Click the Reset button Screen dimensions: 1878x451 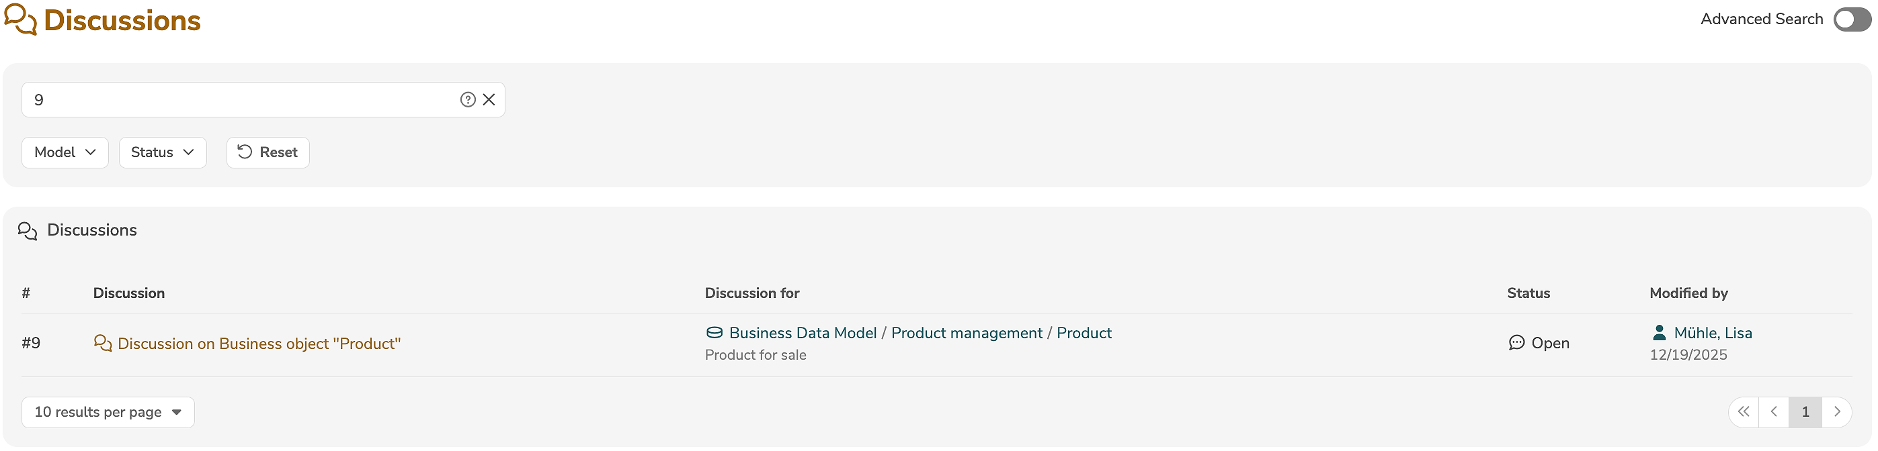coord(268,152)
